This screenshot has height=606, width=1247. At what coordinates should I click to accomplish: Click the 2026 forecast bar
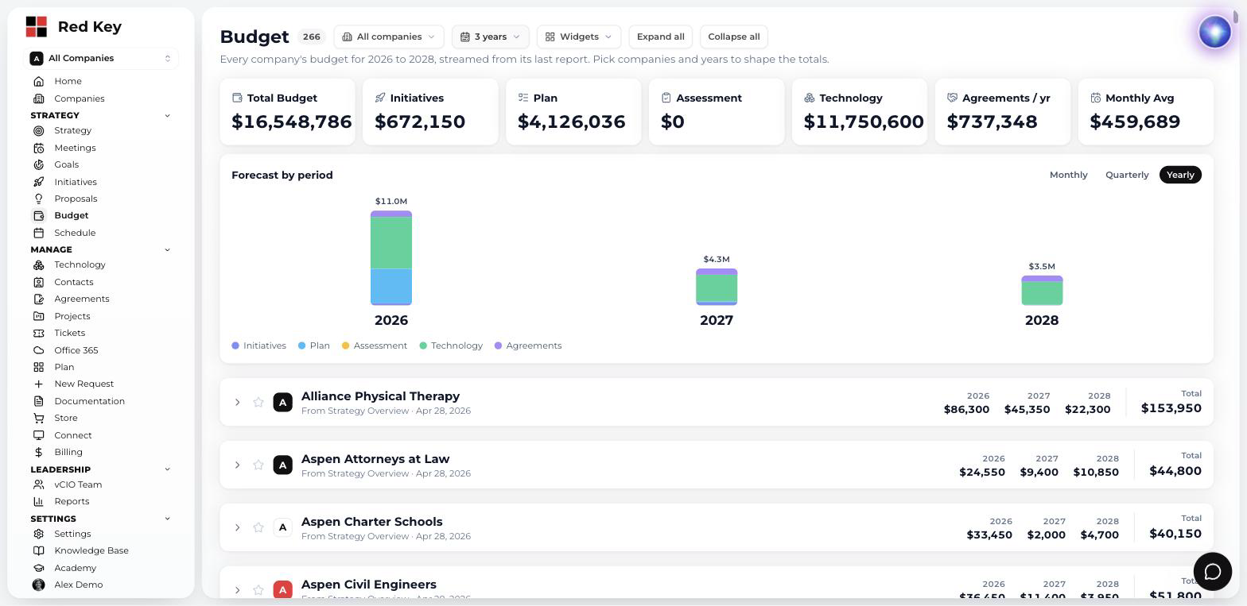[x=391, y=258]
